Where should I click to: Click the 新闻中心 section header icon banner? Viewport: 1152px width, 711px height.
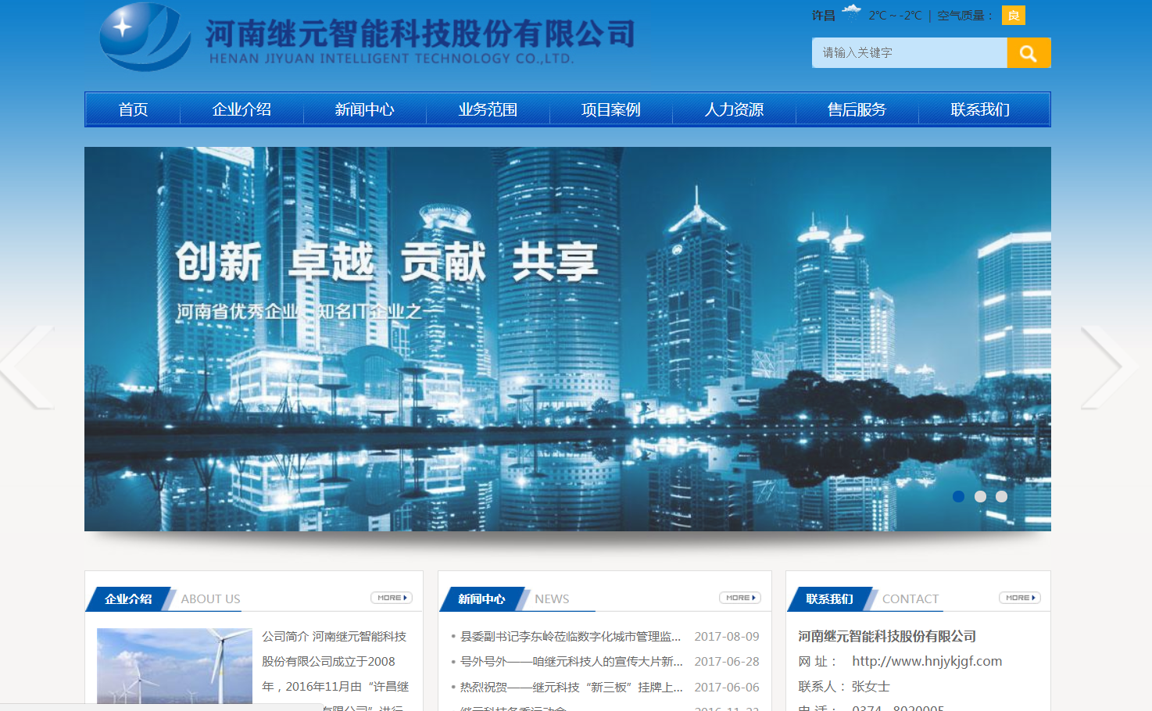click(x=482, y=598)
